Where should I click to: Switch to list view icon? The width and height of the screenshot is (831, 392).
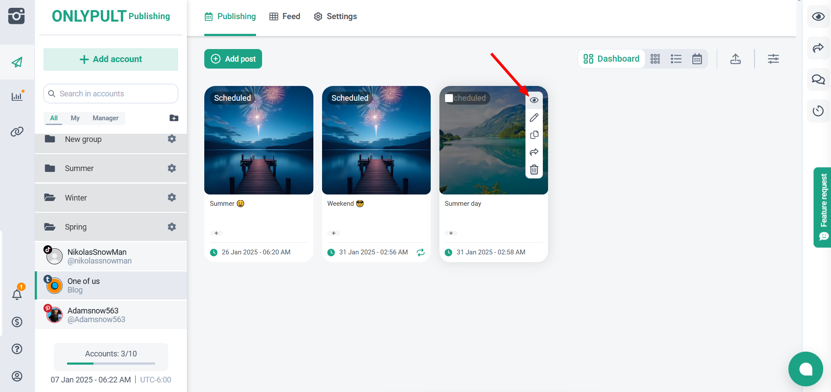(x=676, y=59)
